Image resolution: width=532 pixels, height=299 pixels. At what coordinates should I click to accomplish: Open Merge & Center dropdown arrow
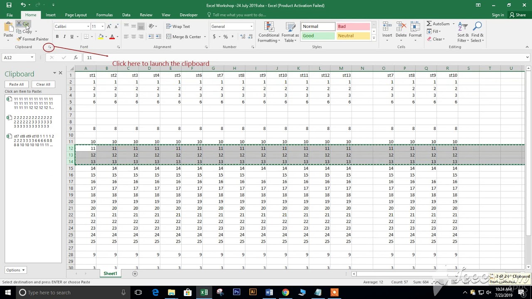point(205,37)
